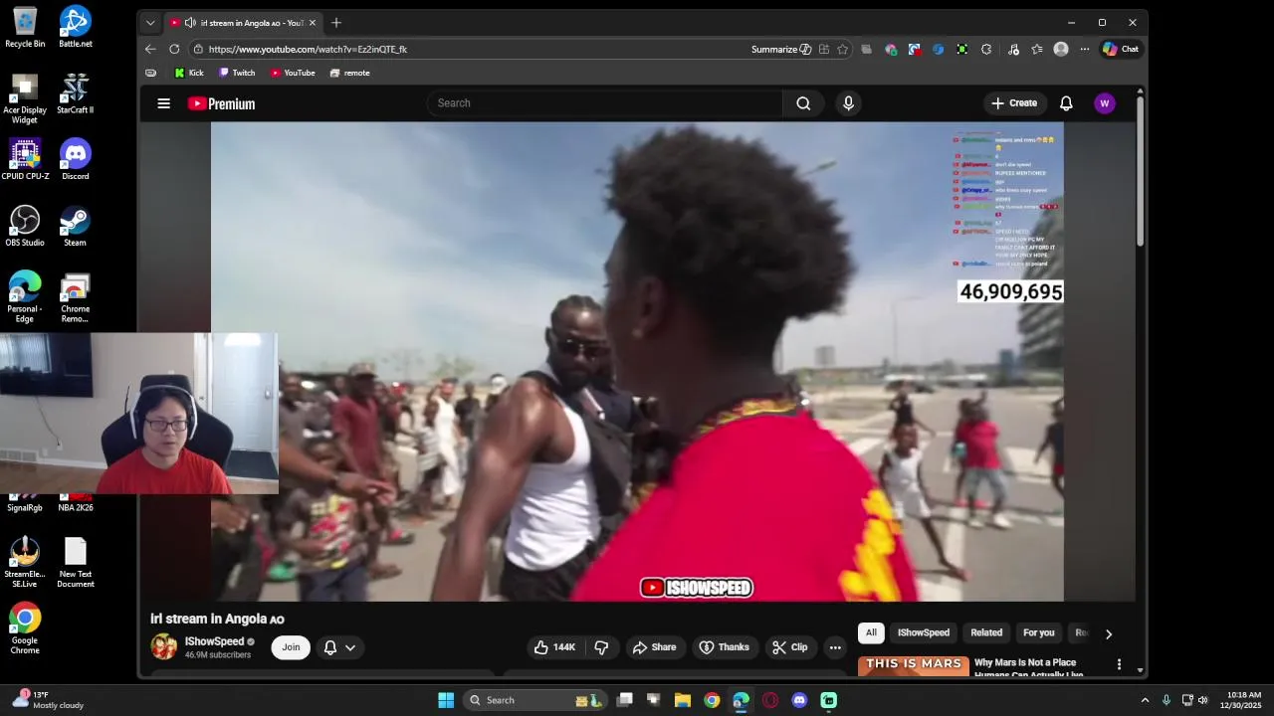Open New Text Document on desktop
Image resolution: width=1274 pixels, height=716 pixels.
point(76,563)
